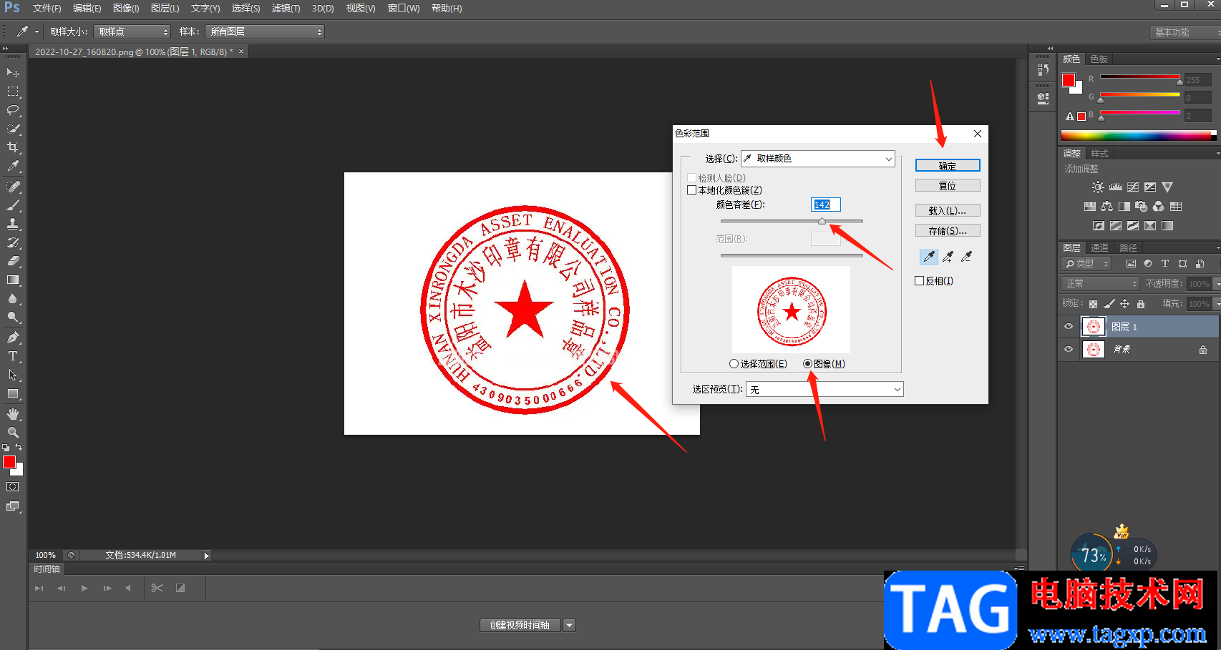Screen dimensions: 1221x650
Task: Open the layer blend mode 正常 dropdown
Action: (1099, 284)
